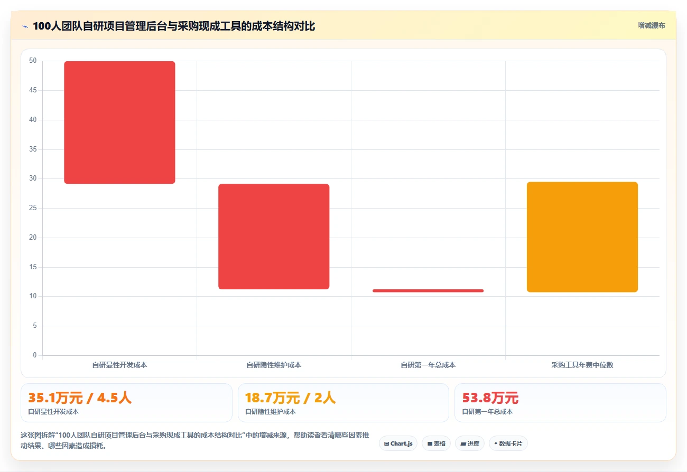Click the x-axis label 自研隐性维护成本
This screenshot has height=472, width=687.
click(x=274, y=365)
